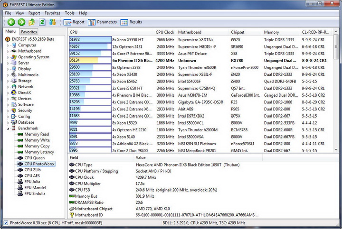The width and height of the screenshot is (342, 229).
Task: Select the Computer tree node
Action: (x=24, y=45)
